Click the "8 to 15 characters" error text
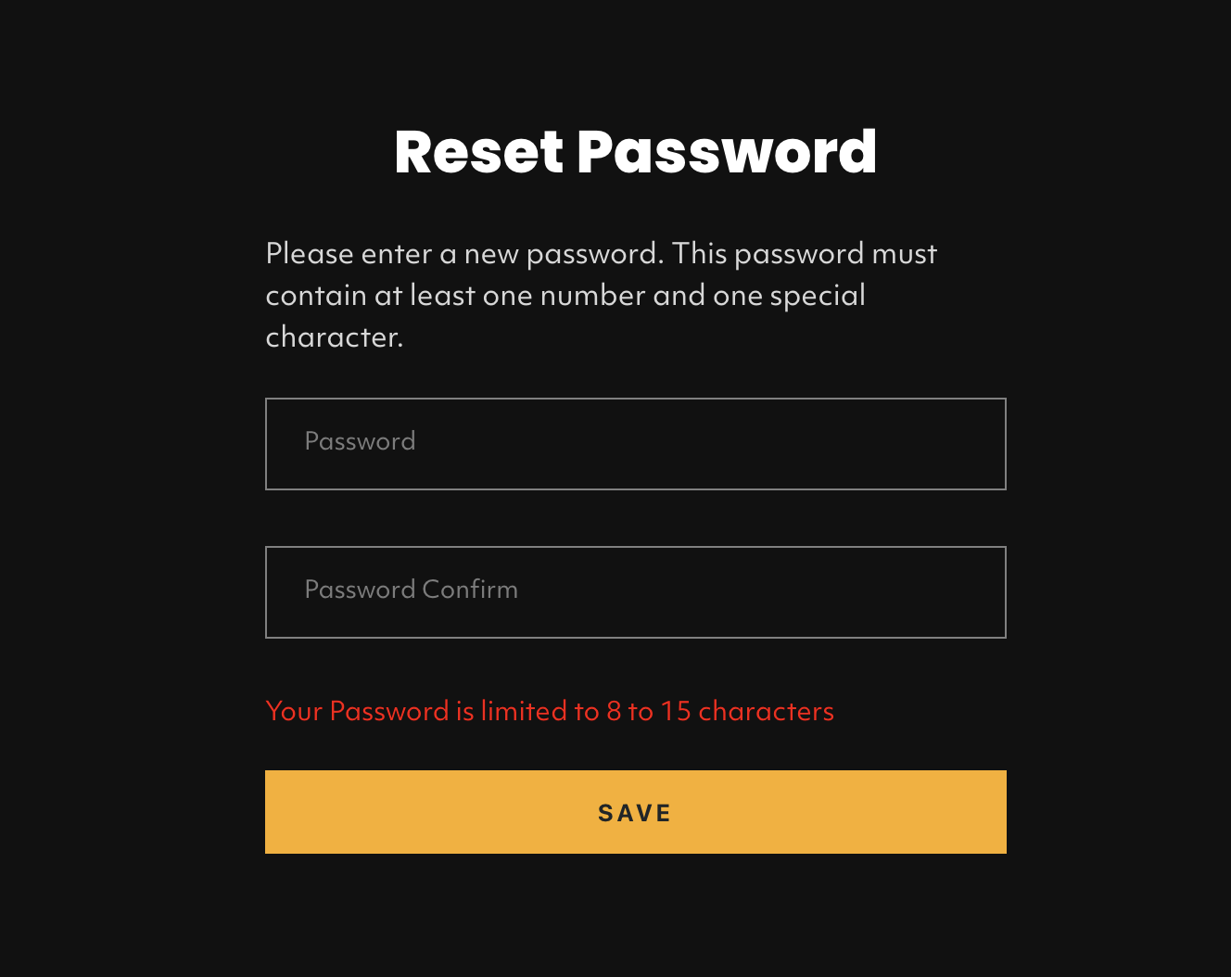The image size is (1231, 977). 719,711
